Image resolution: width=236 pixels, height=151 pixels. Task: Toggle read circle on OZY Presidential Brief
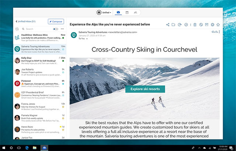coord(63,95)
